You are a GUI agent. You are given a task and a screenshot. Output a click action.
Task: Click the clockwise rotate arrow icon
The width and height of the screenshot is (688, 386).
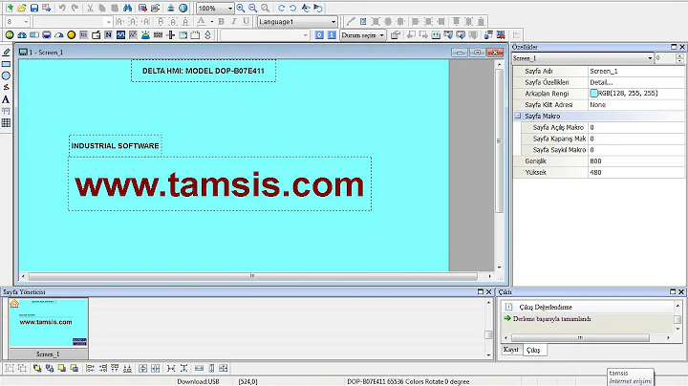pos(281,8)
